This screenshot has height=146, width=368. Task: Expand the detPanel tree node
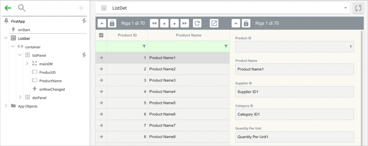coord(20,98)
